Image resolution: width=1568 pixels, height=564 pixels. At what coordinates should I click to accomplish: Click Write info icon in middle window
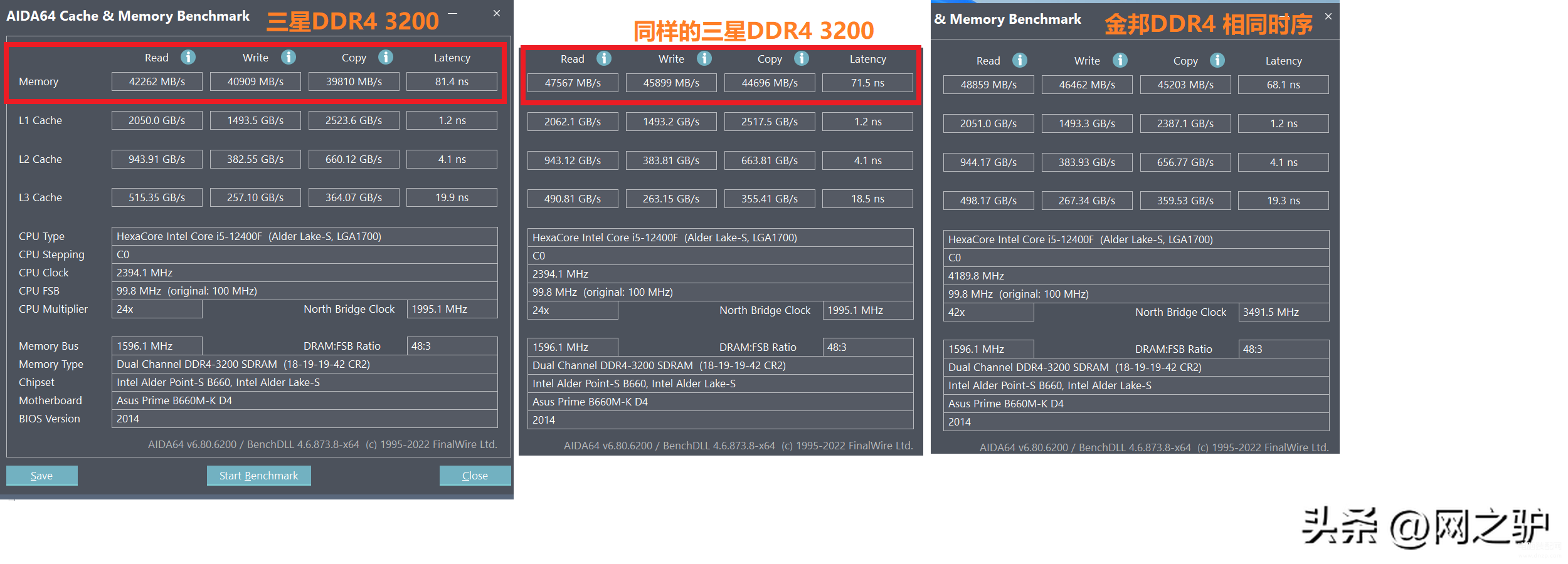[704, 58]
